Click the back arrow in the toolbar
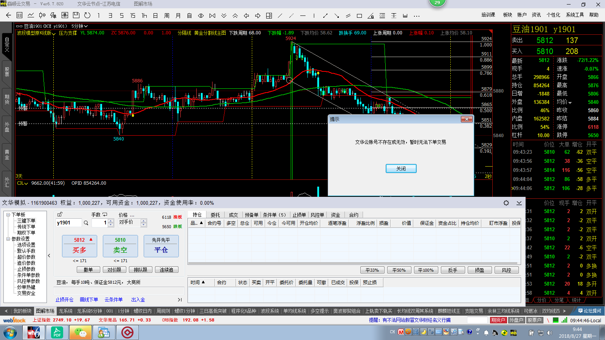 point(8,15)
